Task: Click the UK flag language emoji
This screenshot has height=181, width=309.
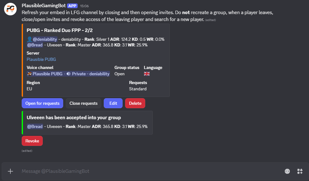Action: (x=146, y=74)
